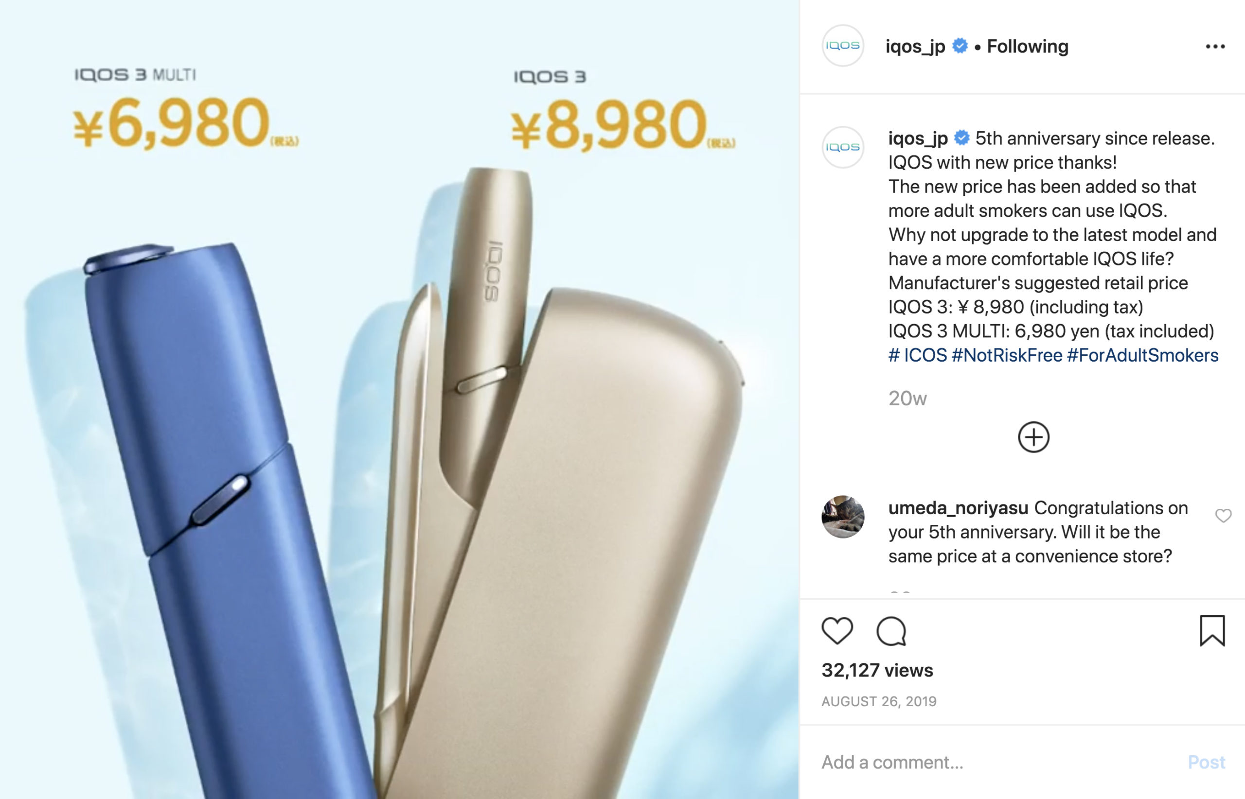Screen dimensions: 1245x799
Task: Open iqos_jp profile picture in header
Action: pos(843,46)
